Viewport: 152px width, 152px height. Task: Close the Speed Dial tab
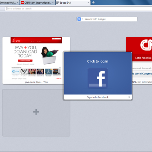tap(88, 3)
